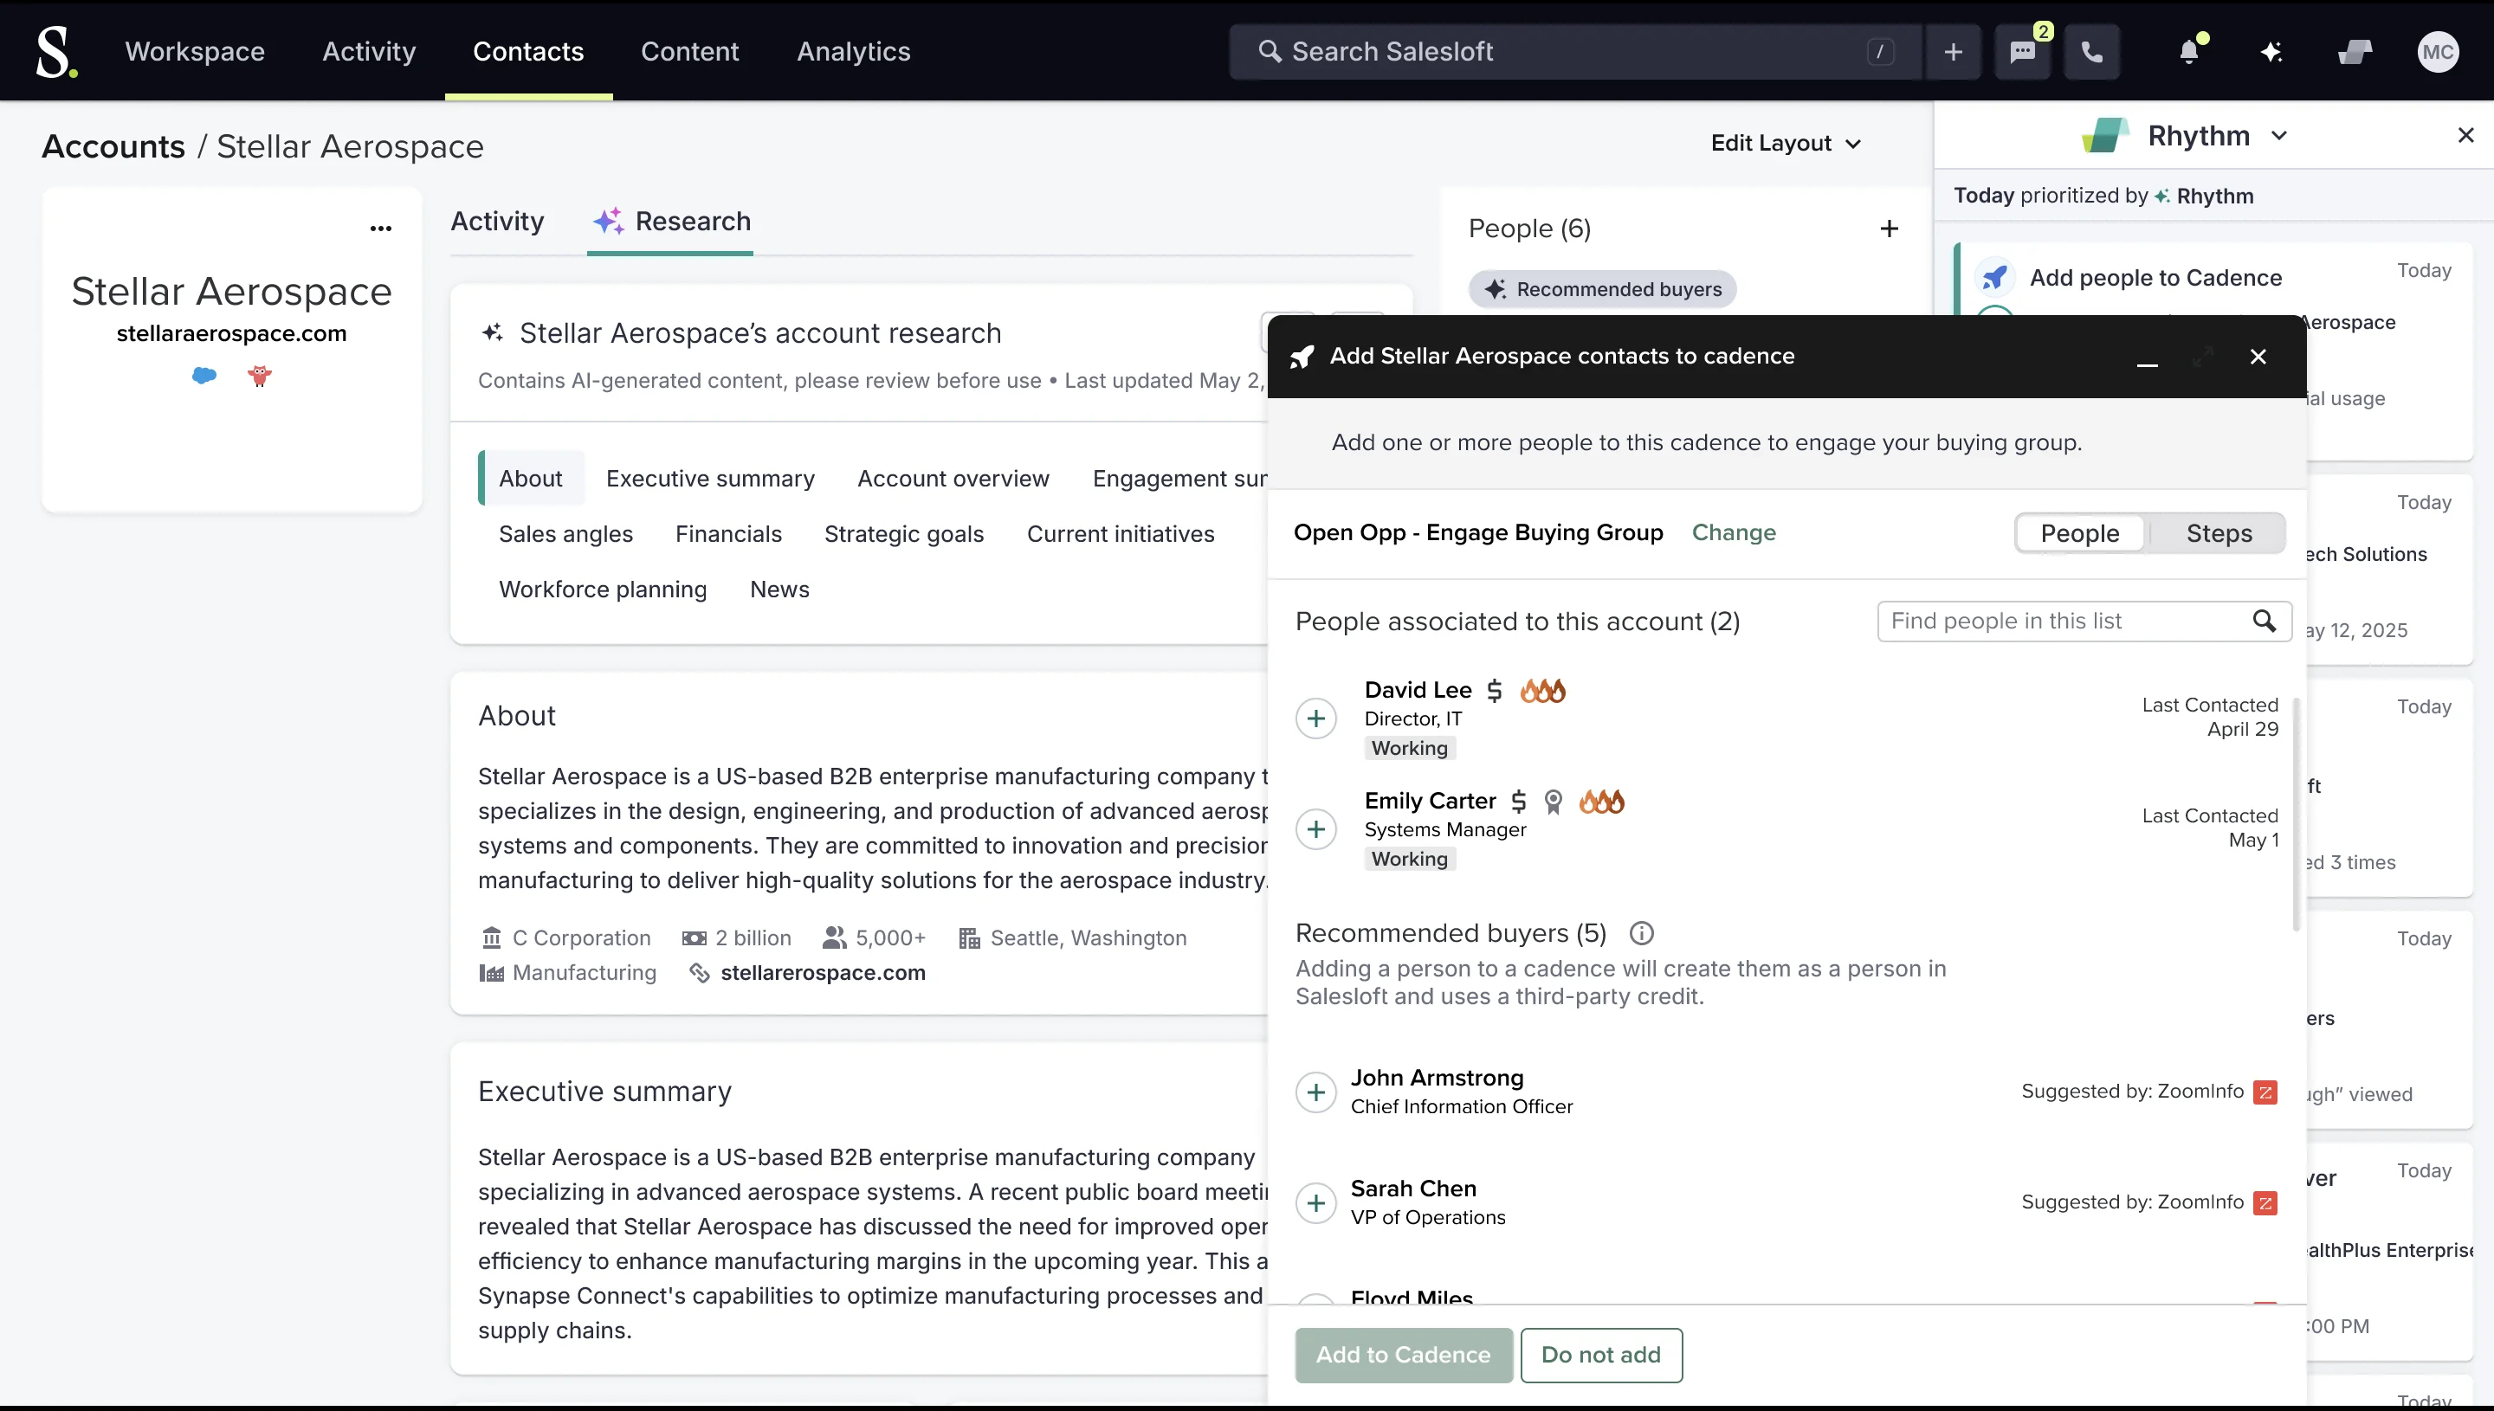Open the Content nav item
Viewport: 2494px width, 1411px height.
click(690, 51)
